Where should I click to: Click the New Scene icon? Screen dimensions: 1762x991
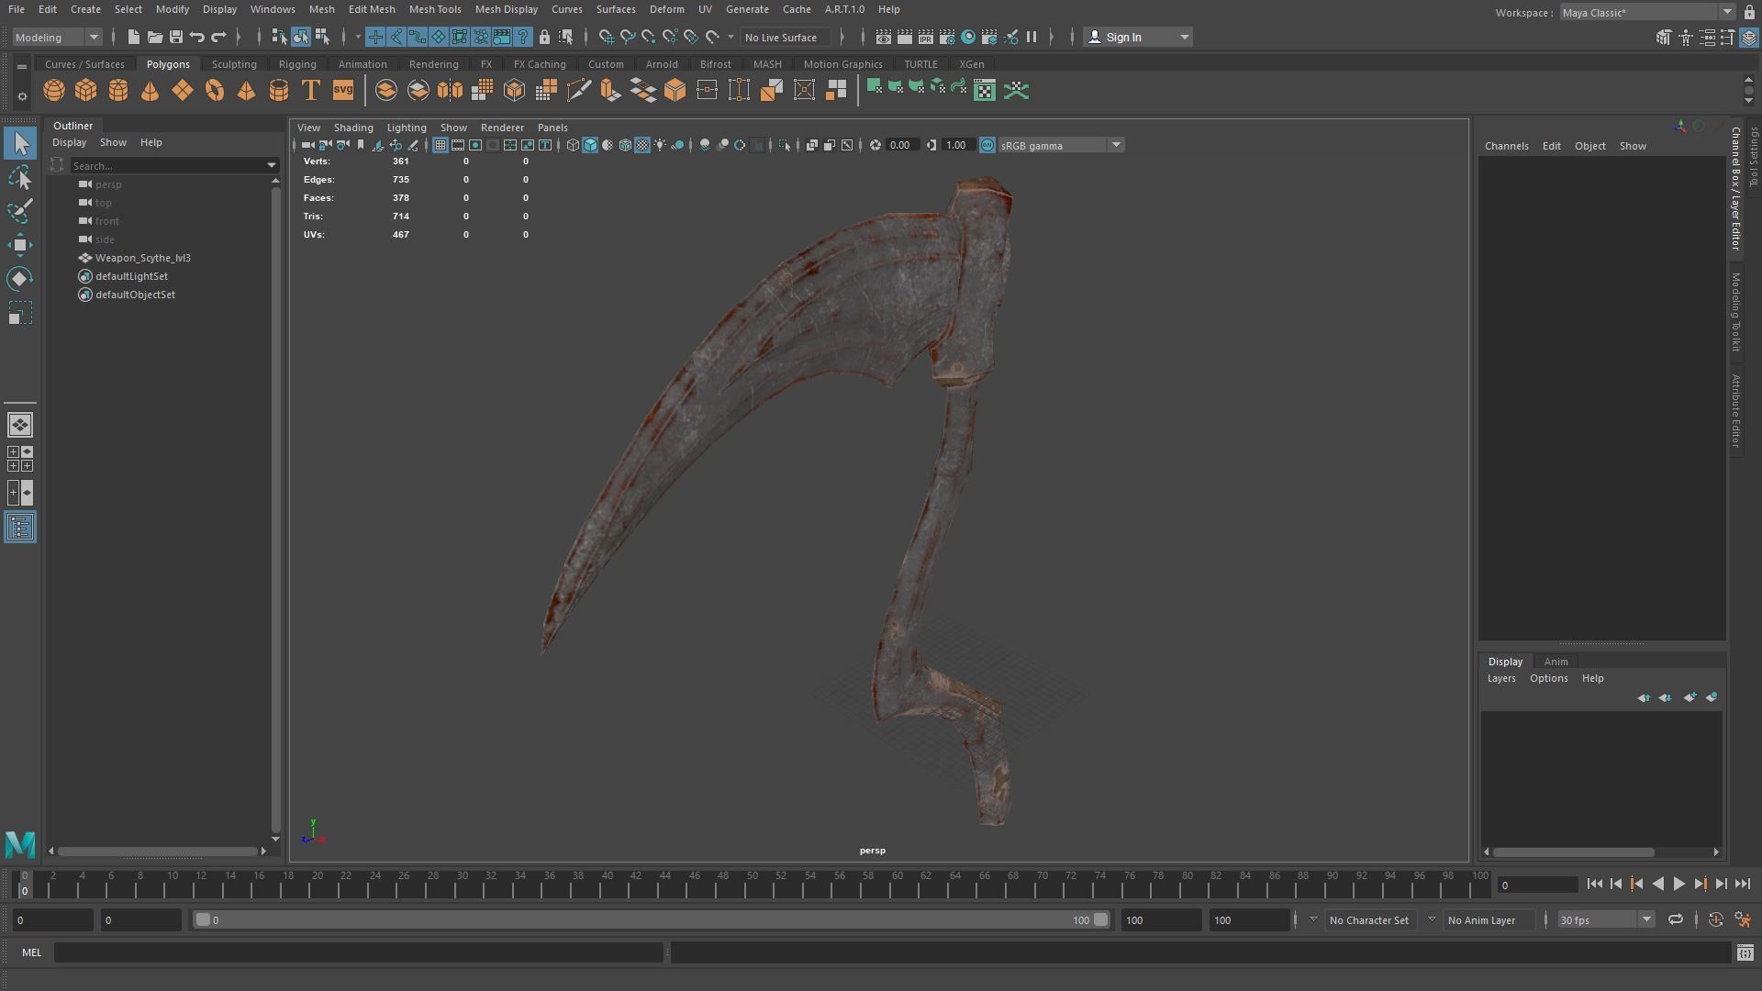point(133,37)
